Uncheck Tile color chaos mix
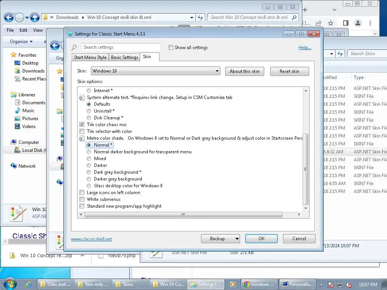The height and width of the screenshot is (290, 387). [82, 125]
